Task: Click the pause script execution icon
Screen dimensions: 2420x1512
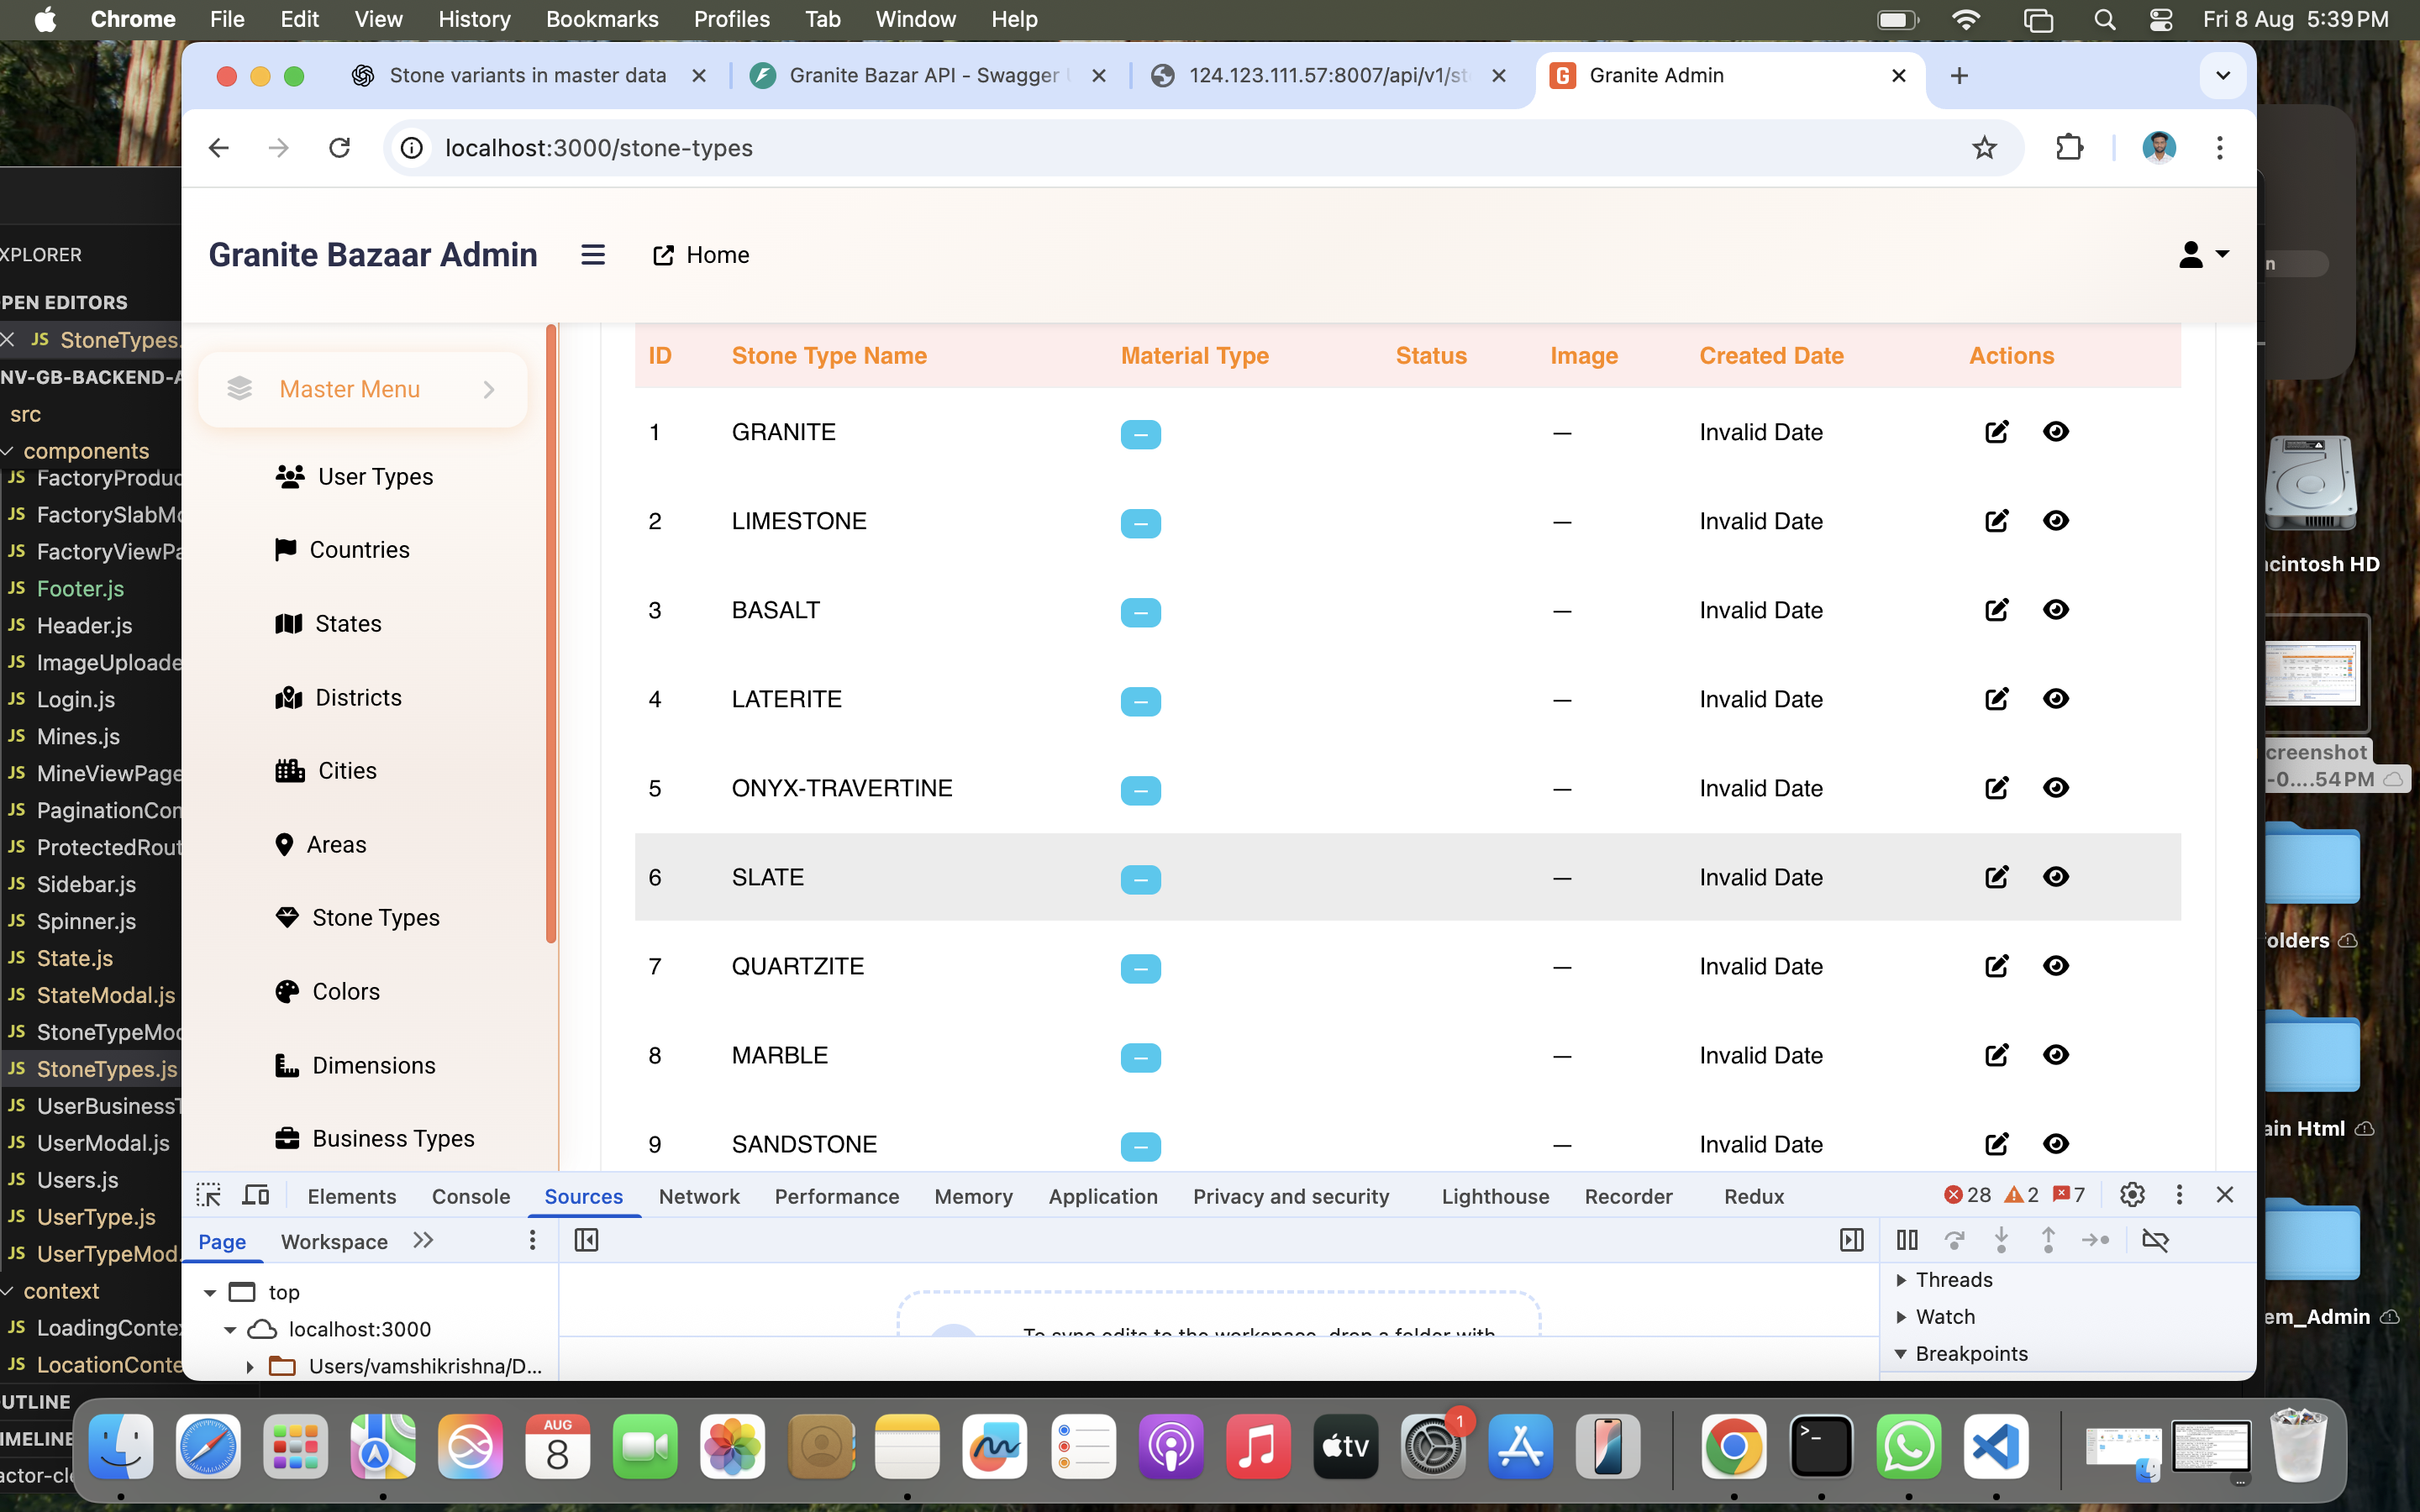Action: point(1907,1240)
